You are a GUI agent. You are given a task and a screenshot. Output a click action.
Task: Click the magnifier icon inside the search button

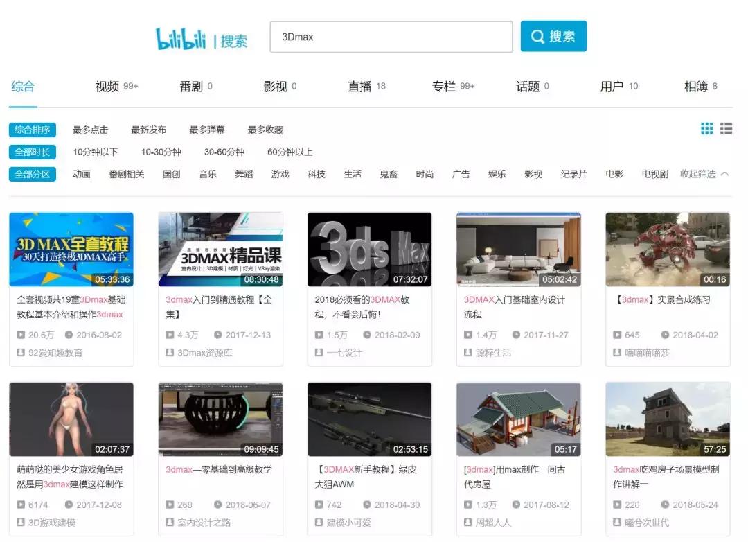(539, 37)
